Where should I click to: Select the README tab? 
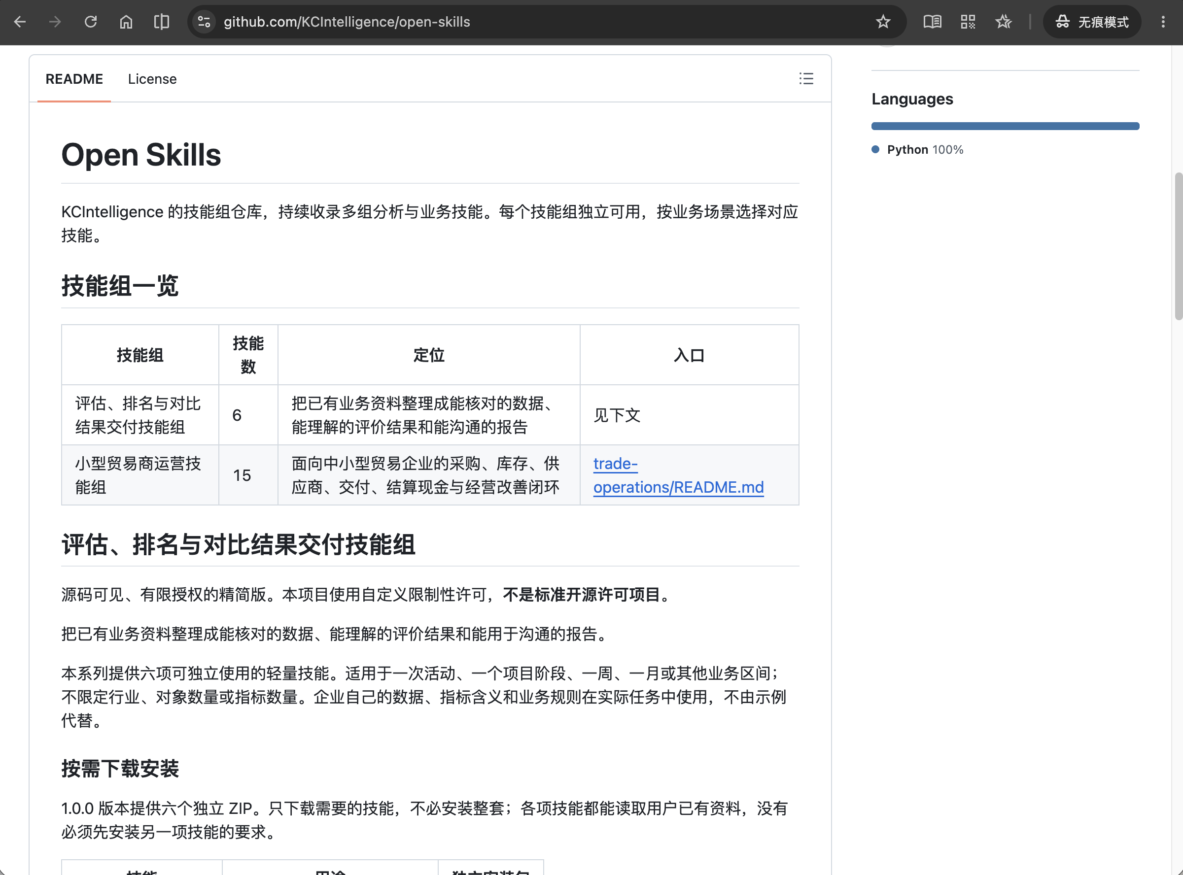(74, 79)
